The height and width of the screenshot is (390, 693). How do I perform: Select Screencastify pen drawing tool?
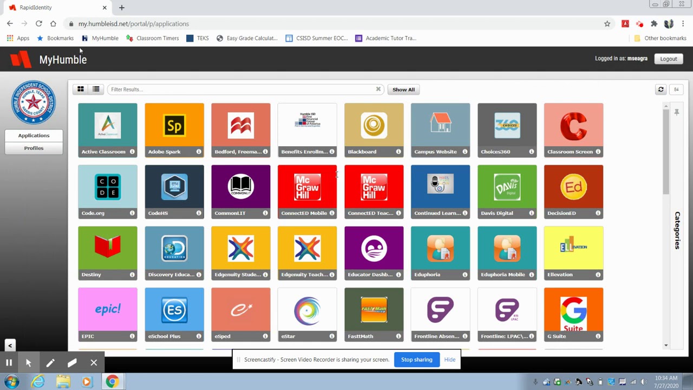click(x=50, y=363)
